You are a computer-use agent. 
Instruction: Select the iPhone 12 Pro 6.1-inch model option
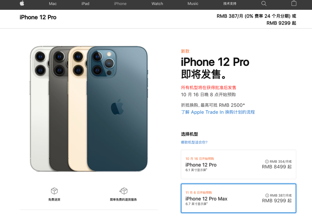[238, 165]
